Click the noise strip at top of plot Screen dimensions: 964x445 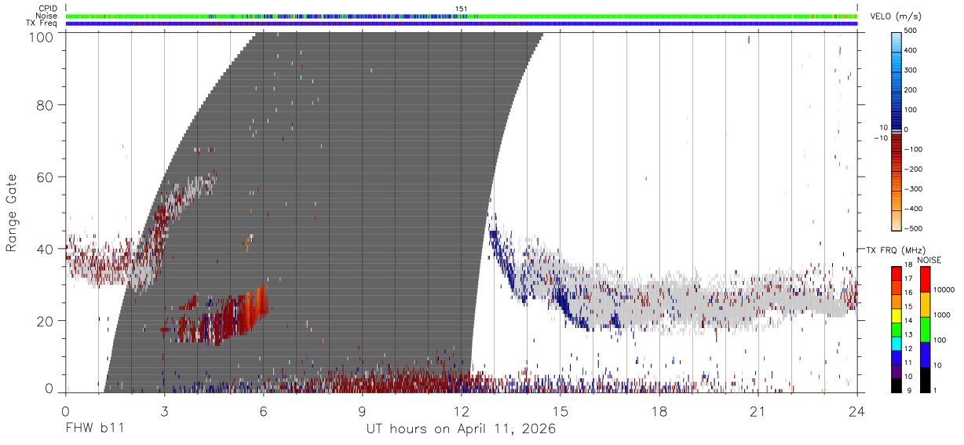click(x=462, y=16)
